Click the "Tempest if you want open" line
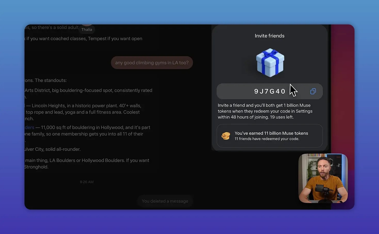The image size is (379, 234). coord(83,39)
